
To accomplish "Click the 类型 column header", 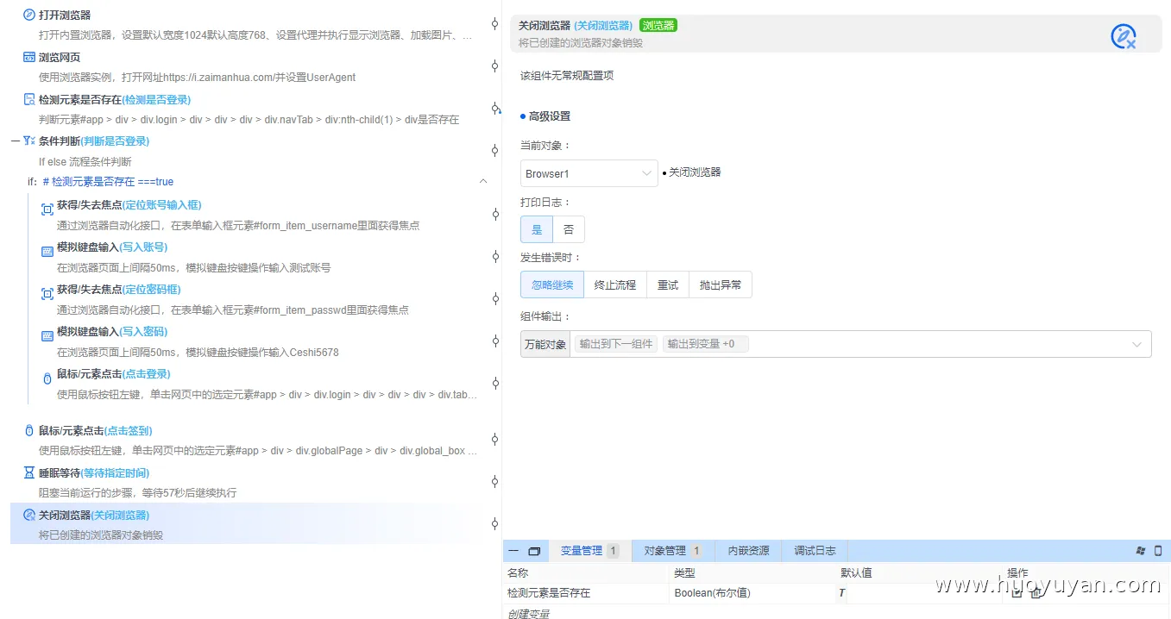I will 684,572.
